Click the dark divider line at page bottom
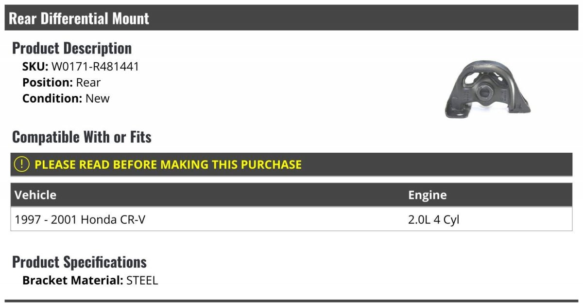This screenshot has height=307, width=583. click(291, 301)
